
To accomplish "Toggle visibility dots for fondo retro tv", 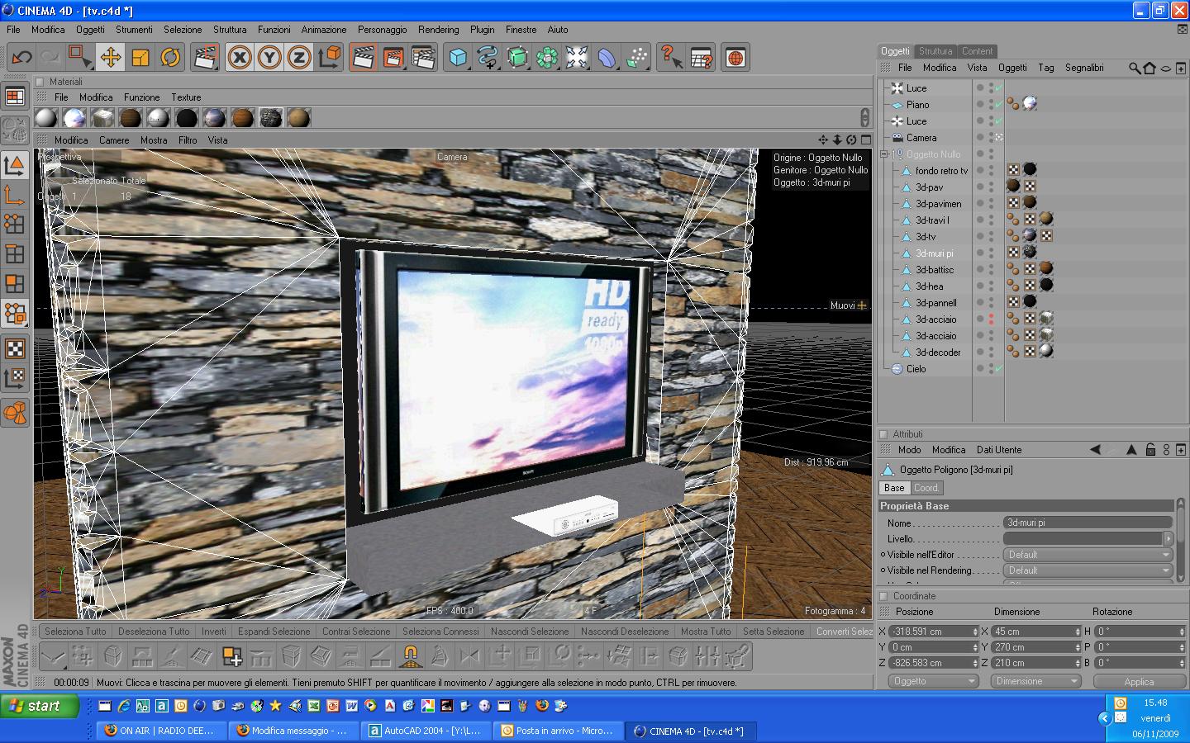I will click(x=991, y=171).
